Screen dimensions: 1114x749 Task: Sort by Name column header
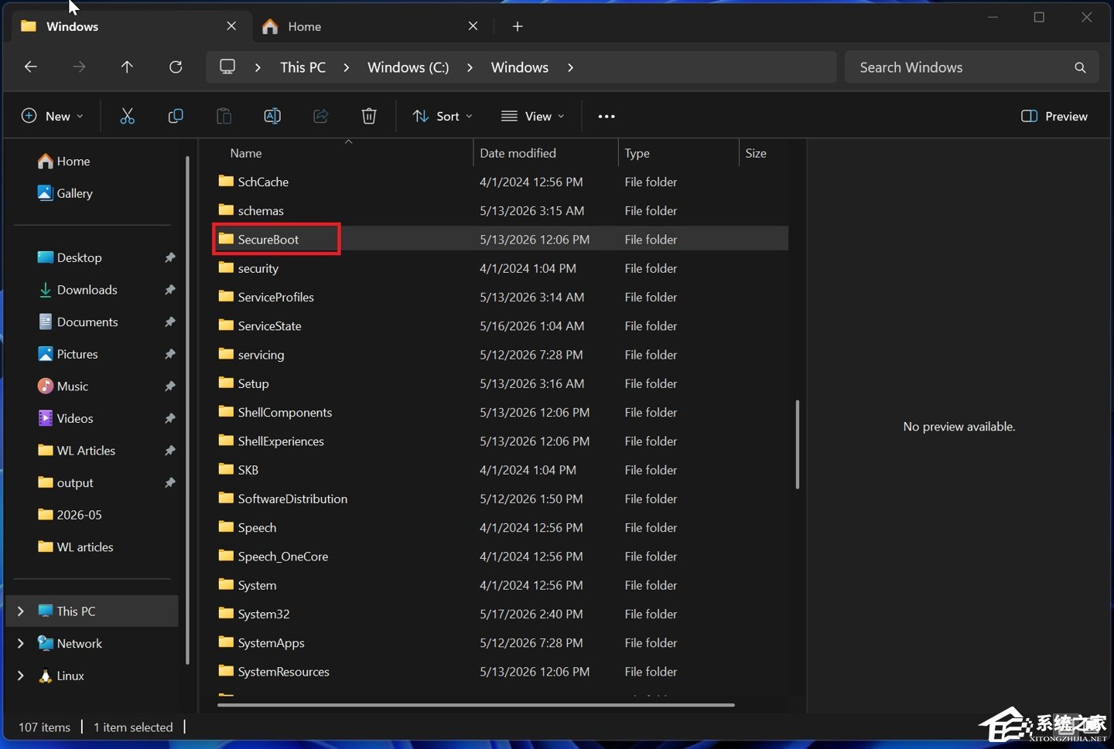tap(246, 153)
